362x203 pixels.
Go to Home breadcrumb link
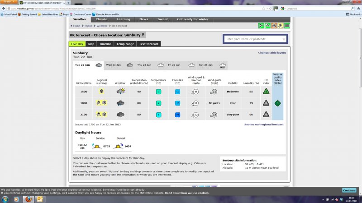pos(76,26)
